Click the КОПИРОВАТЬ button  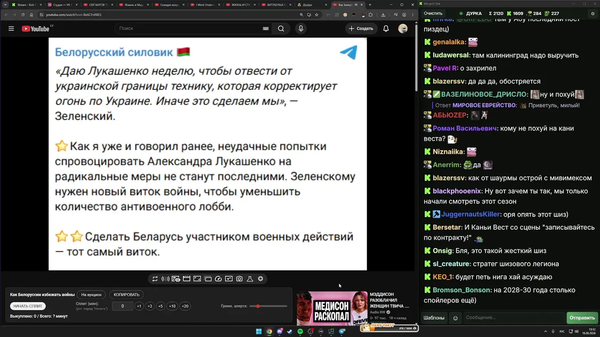127,295
